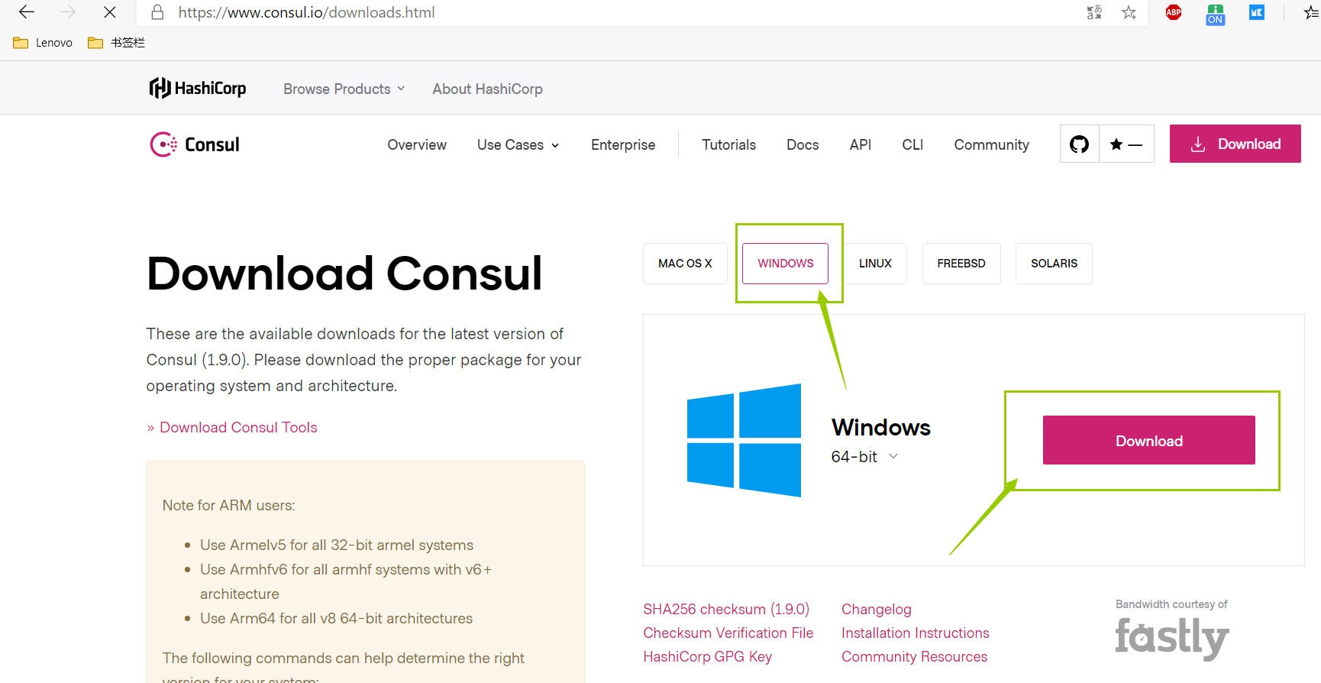This screenshot has height=683, width=1321.
Task: Expand the Browse Products dropdown
Action: click(344, 89)
